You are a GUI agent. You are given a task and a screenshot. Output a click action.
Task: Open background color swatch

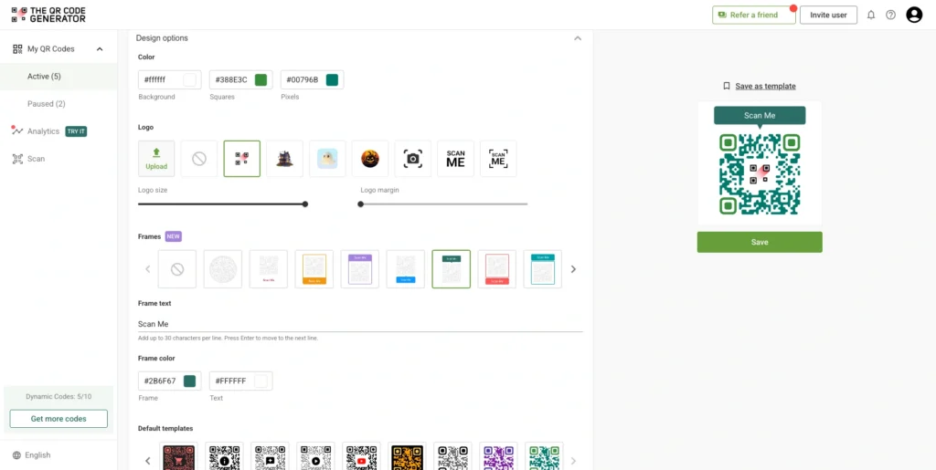(190, 79)
